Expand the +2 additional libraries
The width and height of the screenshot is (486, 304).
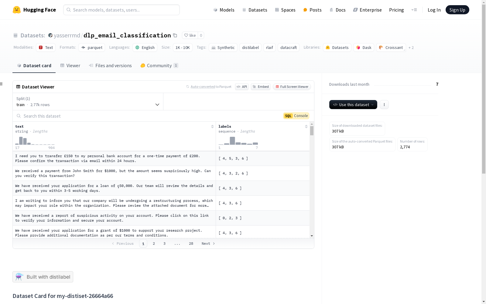pyautogui.click(x=411, y=47)
